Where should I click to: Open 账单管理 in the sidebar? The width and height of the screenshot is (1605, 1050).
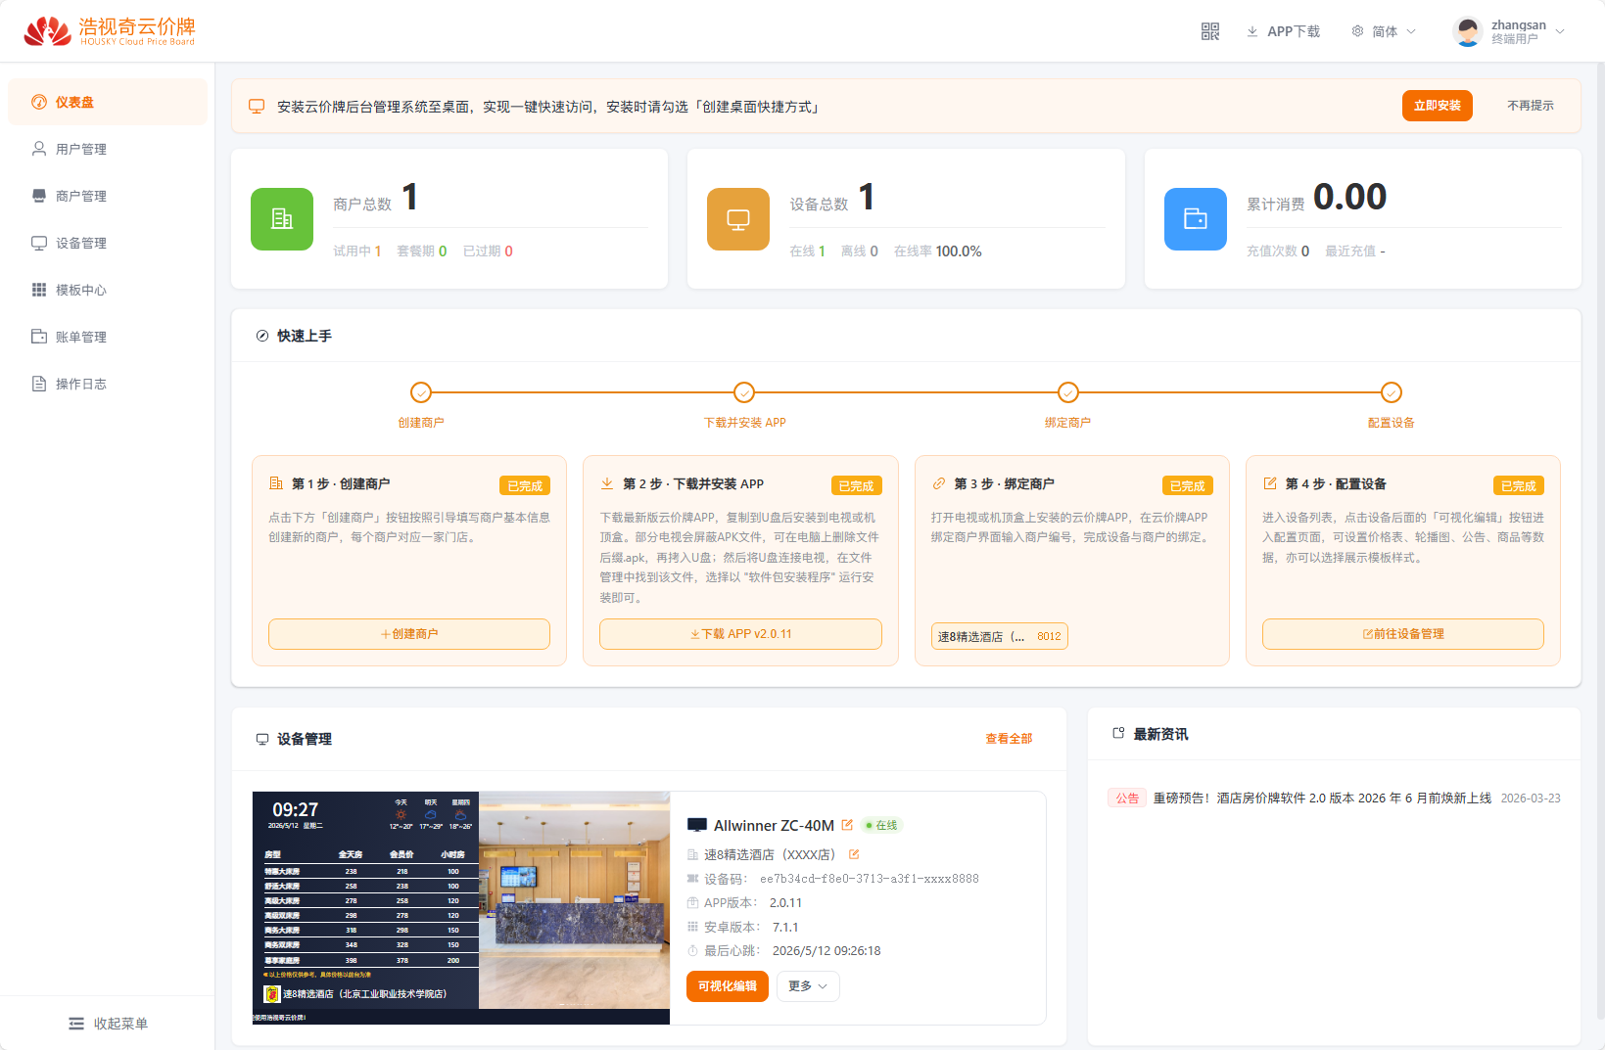[108, 337]
